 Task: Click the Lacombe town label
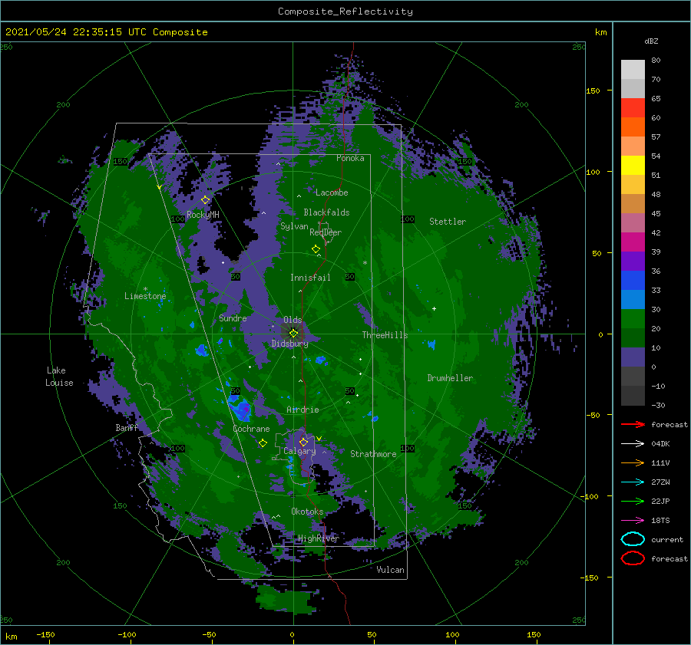(x=332, y=193)
